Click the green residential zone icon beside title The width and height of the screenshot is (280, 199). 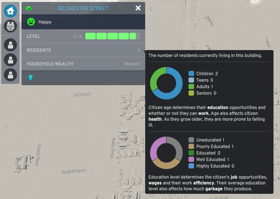pos(29,8)
